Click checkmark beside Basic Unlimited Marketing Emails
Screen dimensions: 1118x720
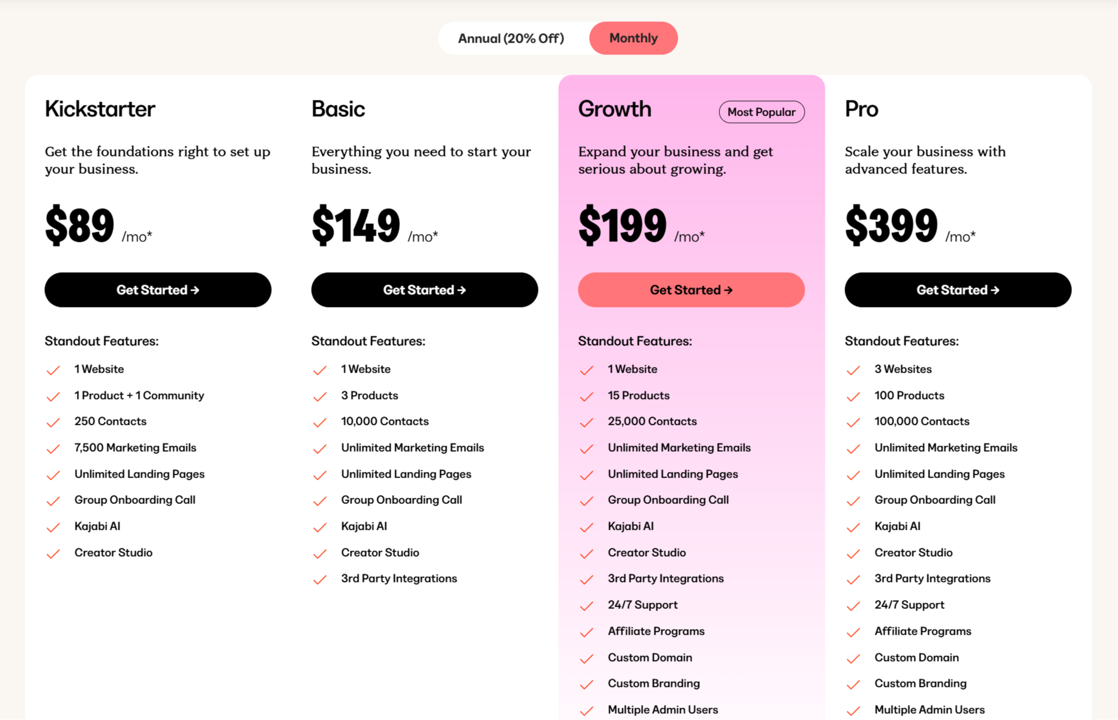tap(320, 448)
